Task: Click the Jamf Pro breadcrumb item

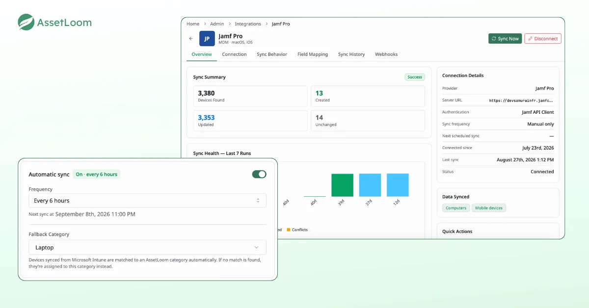Action: [281, 24]
